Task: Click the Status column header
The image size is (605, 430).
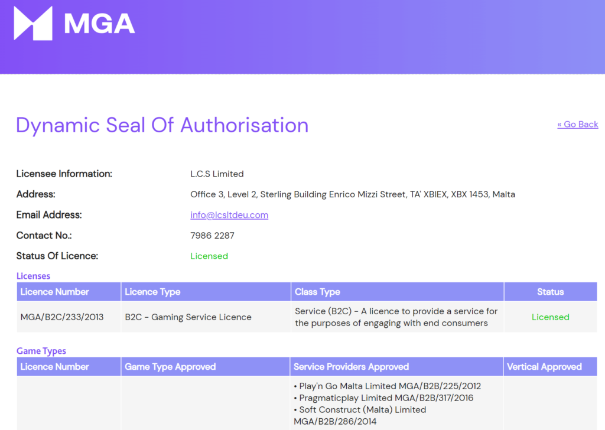Action: 550,292
